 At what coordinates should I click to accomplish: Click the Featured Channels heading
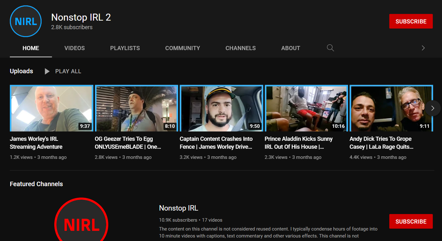[37, 184]
